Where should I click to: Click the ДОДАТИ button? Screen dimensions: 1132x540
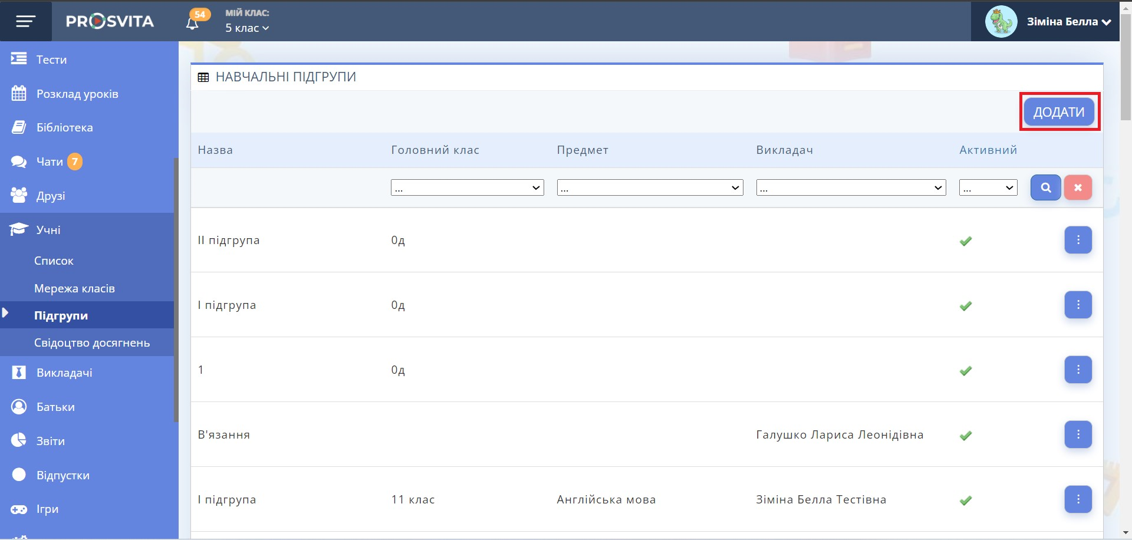coord(1059,112)
